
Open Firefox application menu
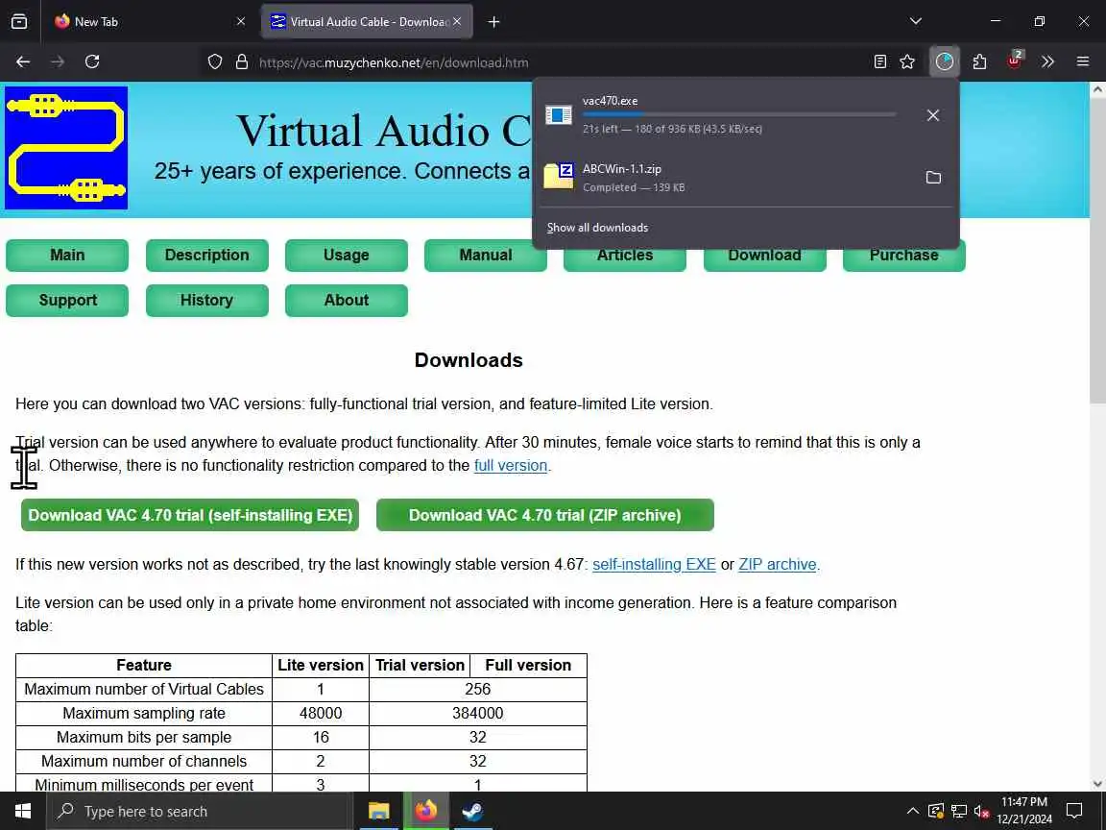click(x=1083, y=62)
